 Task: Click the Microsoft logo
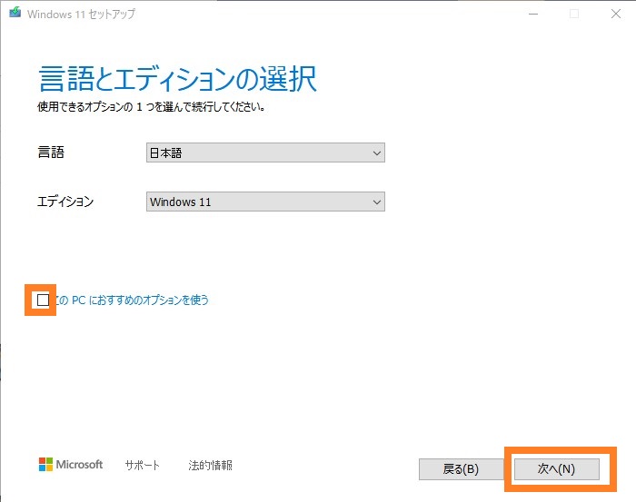point(71,464)
